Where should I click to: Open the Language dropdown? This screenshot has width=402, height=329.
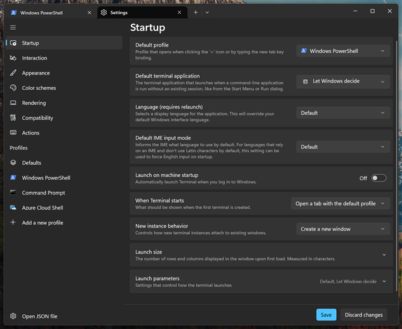pos(343,113)
